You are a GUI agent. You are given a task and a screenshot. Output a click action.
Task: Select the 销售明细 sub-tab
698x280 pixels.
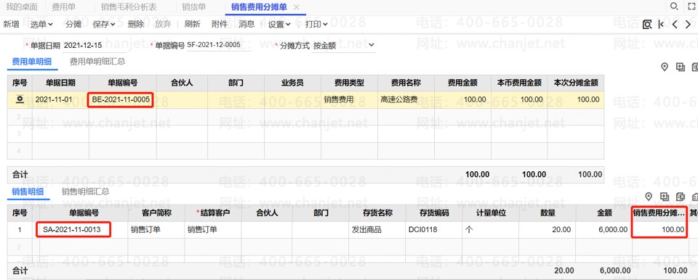pyautogui.click(x=28, y=192)
